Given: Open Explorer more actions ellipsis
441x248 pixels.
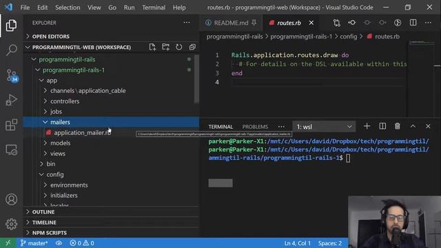Looking at the screenshot, I should [x=187, y=23].
